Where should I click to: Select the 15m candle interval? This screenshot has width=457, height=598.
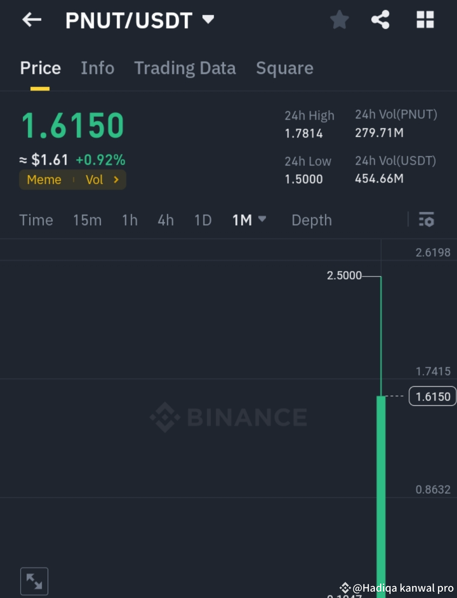click(x=87, y=220)
